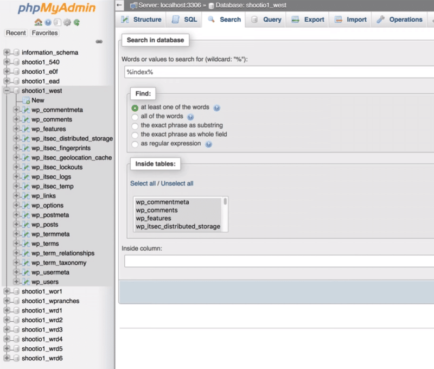Viewport: 434px width, 369px height.
Task: Click the wp_postmeta table icon
Action: (x=26, y=215)
